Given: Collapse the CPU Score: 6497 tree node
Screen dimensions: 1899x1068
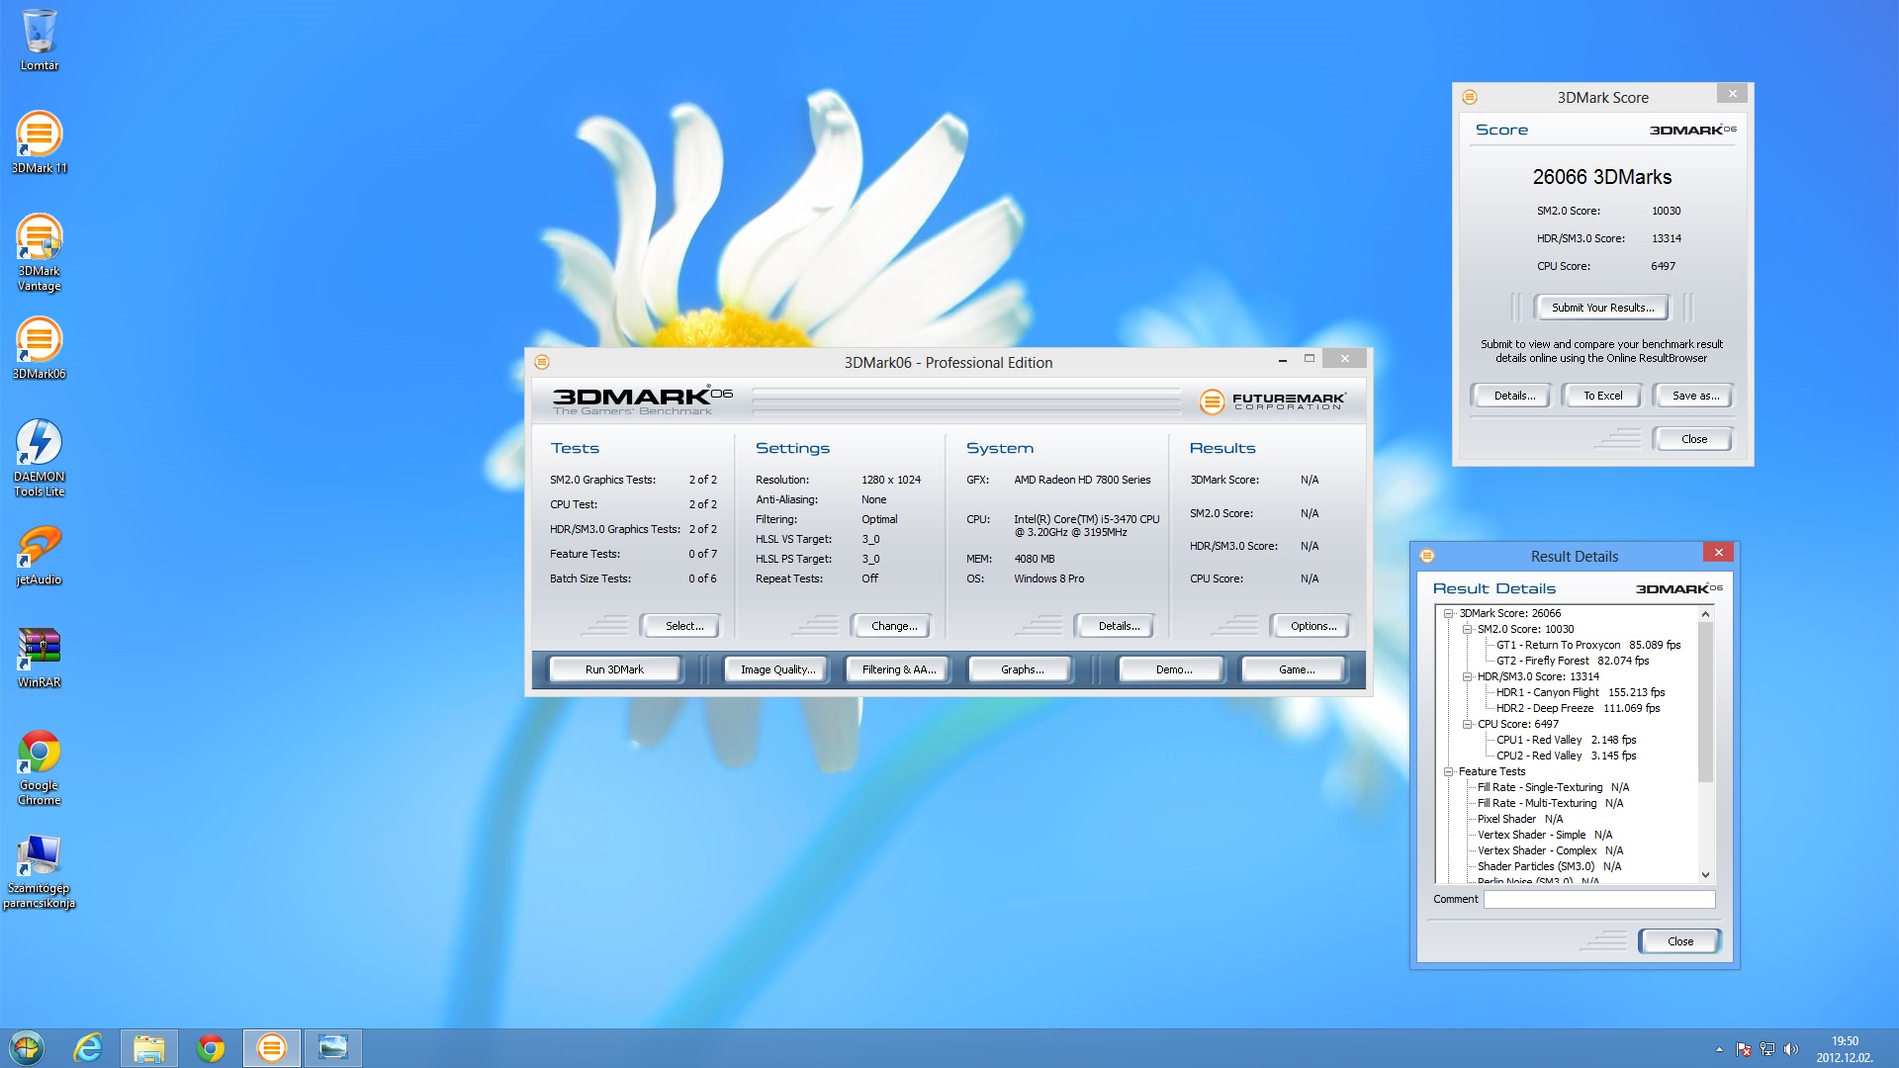Looking at the screenshot, I should (1467, 724).
